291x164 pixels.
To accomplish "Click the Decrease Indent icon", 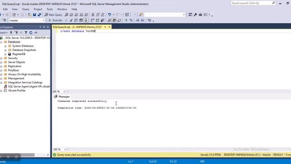I will [137, 20].
